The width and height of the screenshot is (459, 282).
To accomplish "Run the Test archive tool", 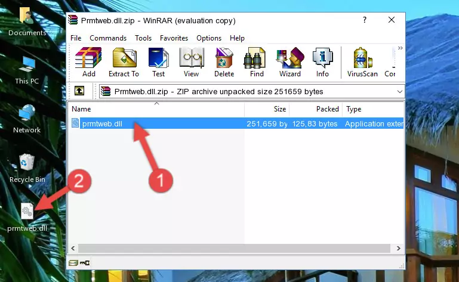I will click(158, 63).
